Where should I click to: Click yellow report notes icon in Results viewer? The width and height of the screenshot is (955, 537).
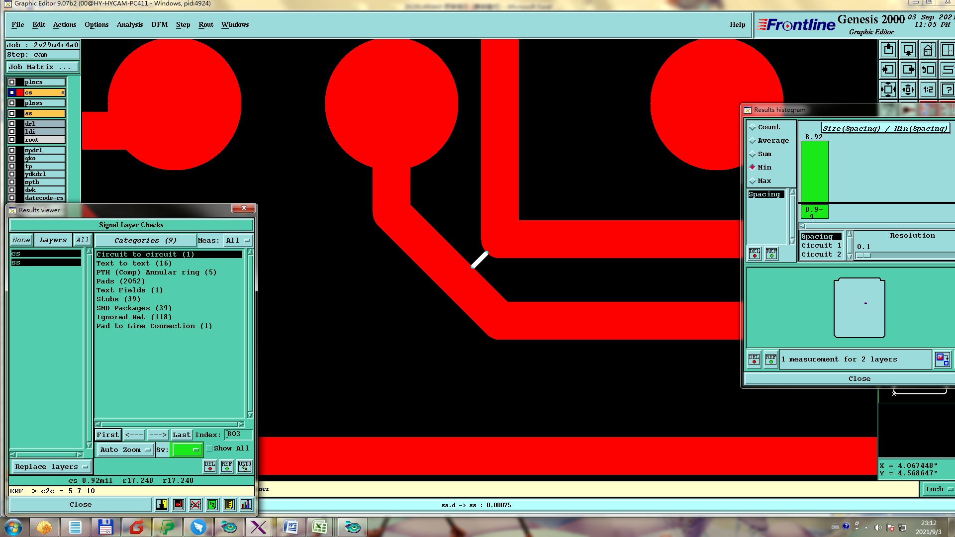tap(229, 505)
